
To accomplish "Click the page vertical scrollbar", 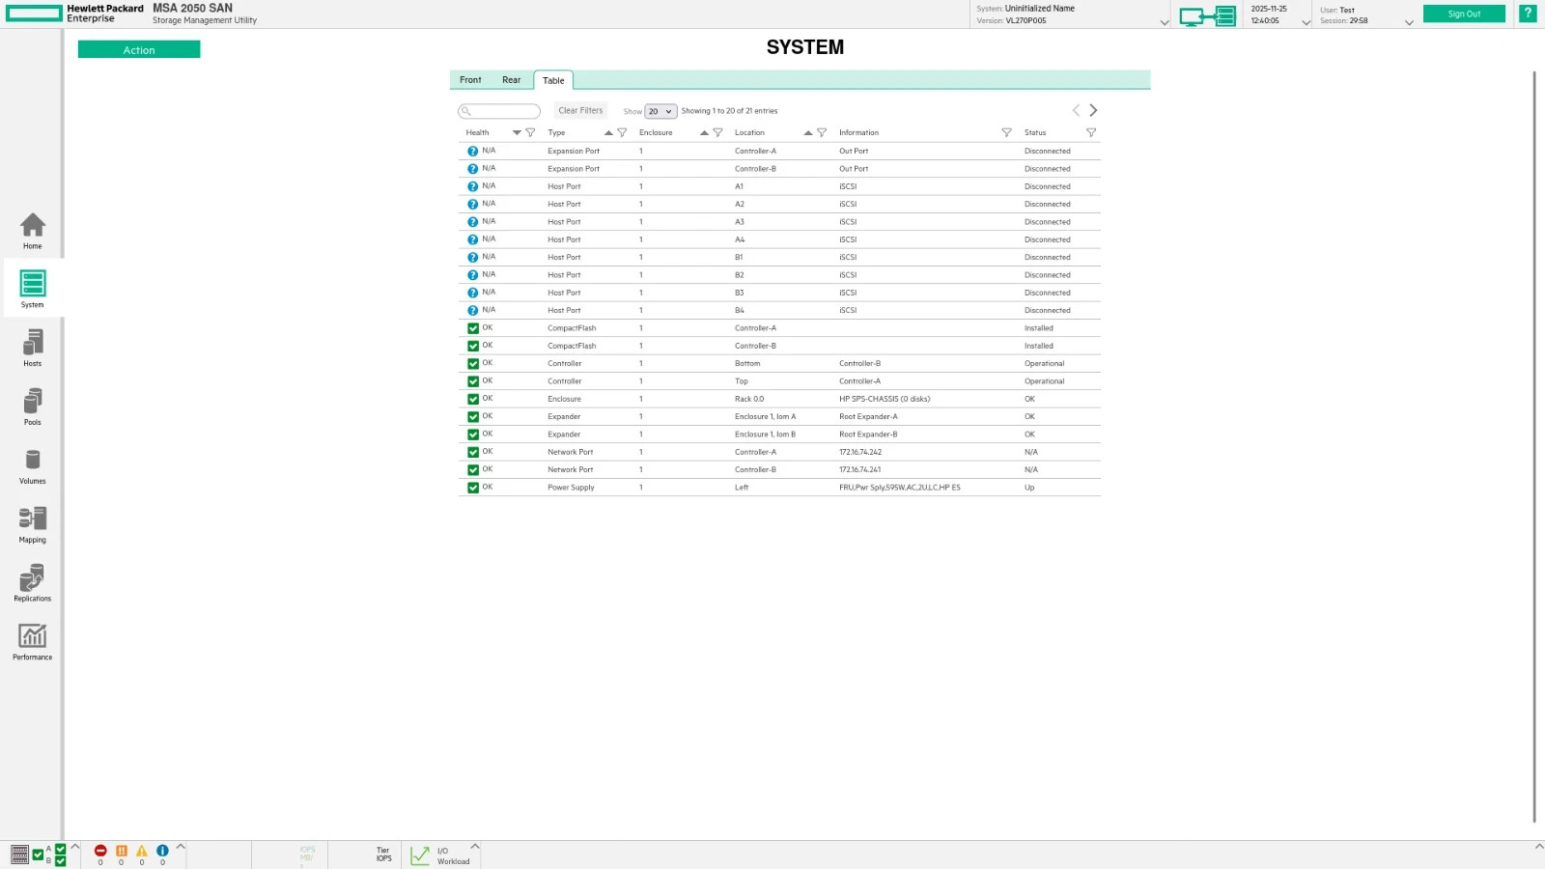I will pos(1534,446).
